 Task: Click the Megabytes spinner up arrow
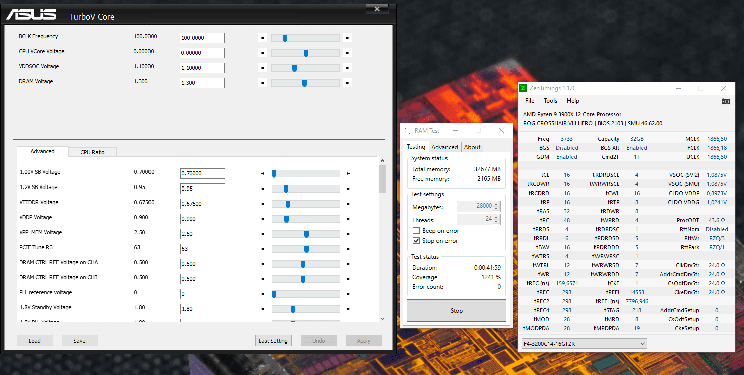tap(496, 204)
